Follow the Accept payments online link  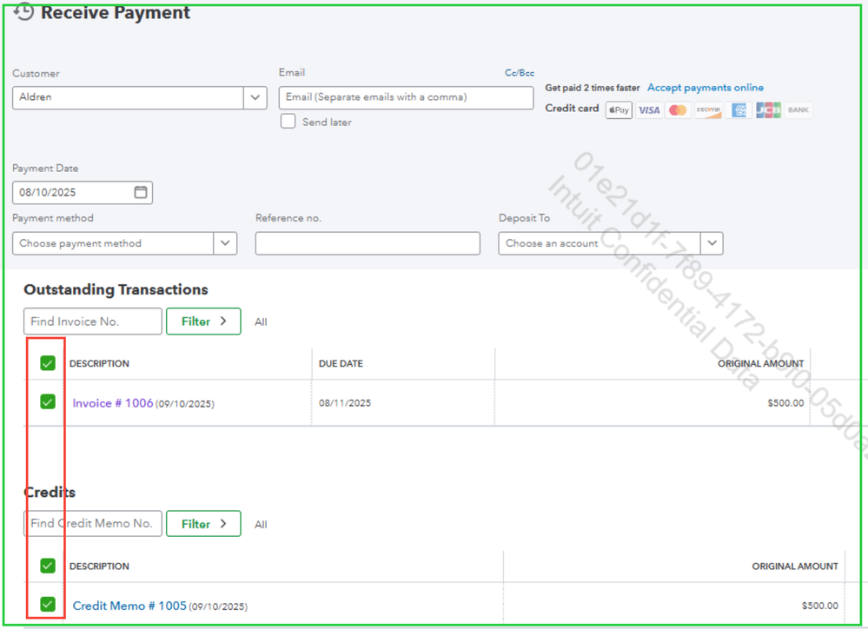(706, 88)
